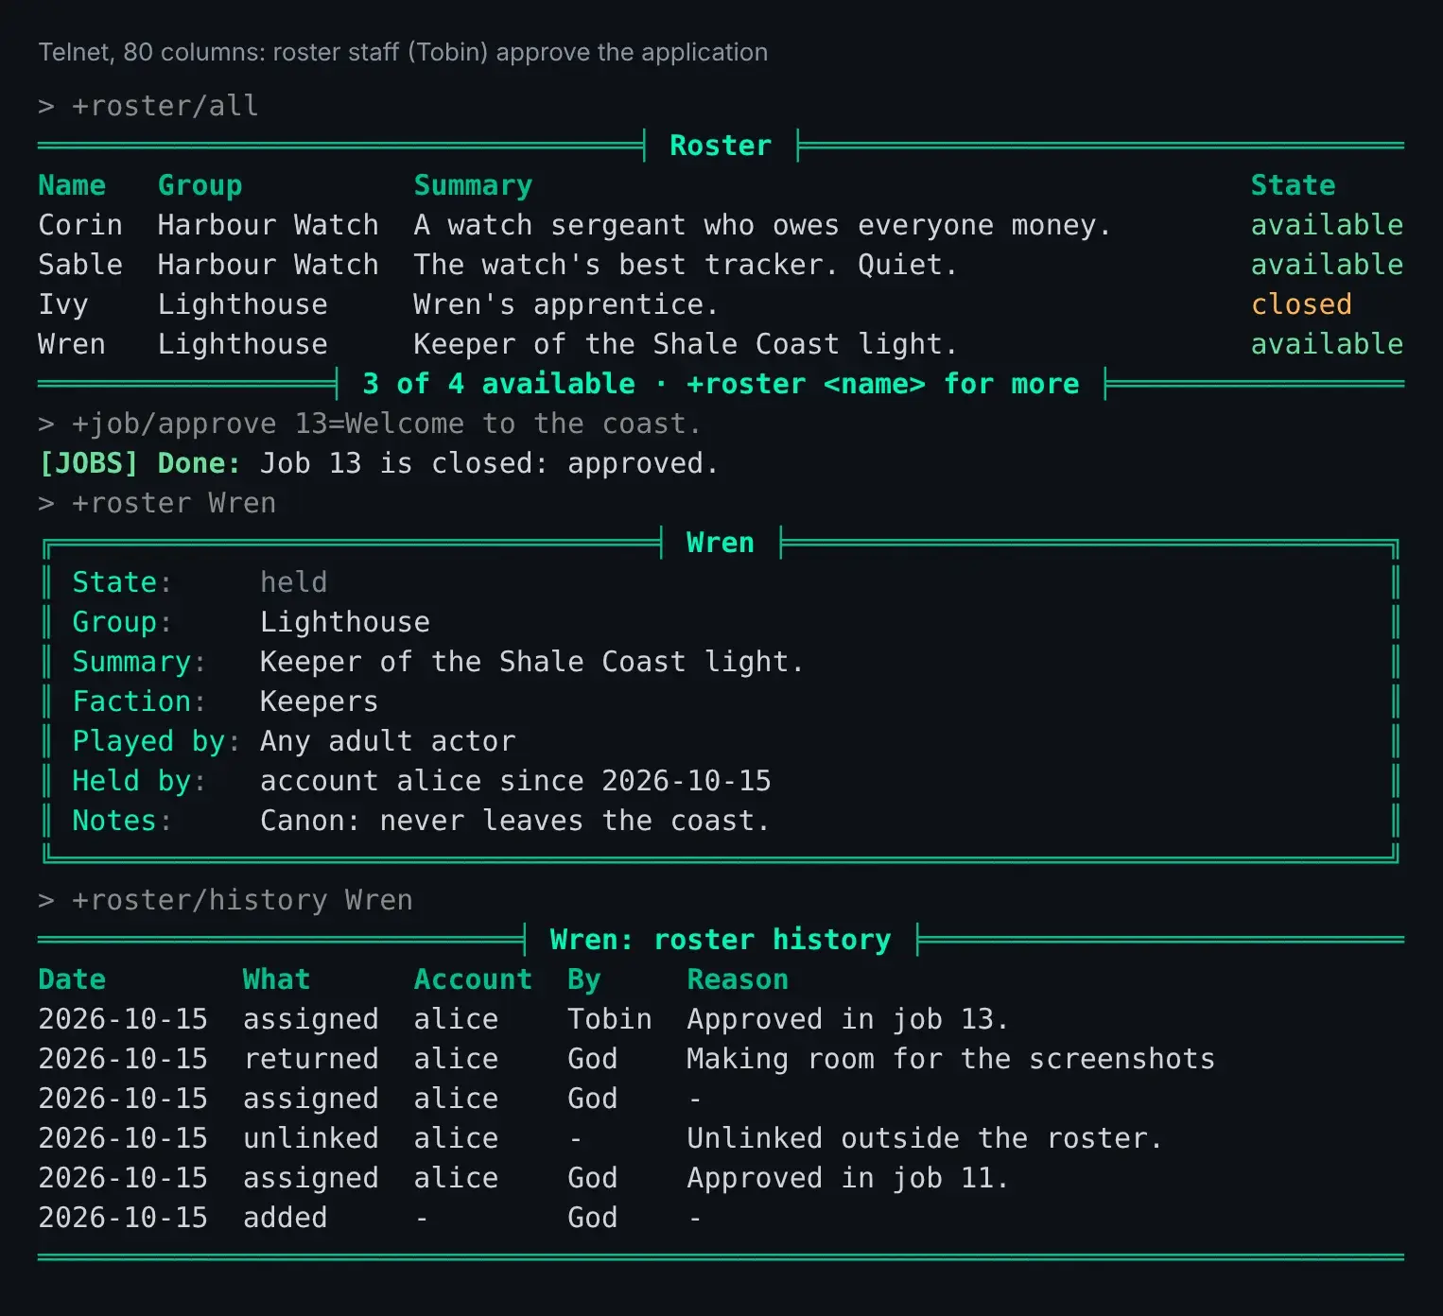Click the "available" state in Corin's row
1443x1316 pixels.
pos(1327,225)
